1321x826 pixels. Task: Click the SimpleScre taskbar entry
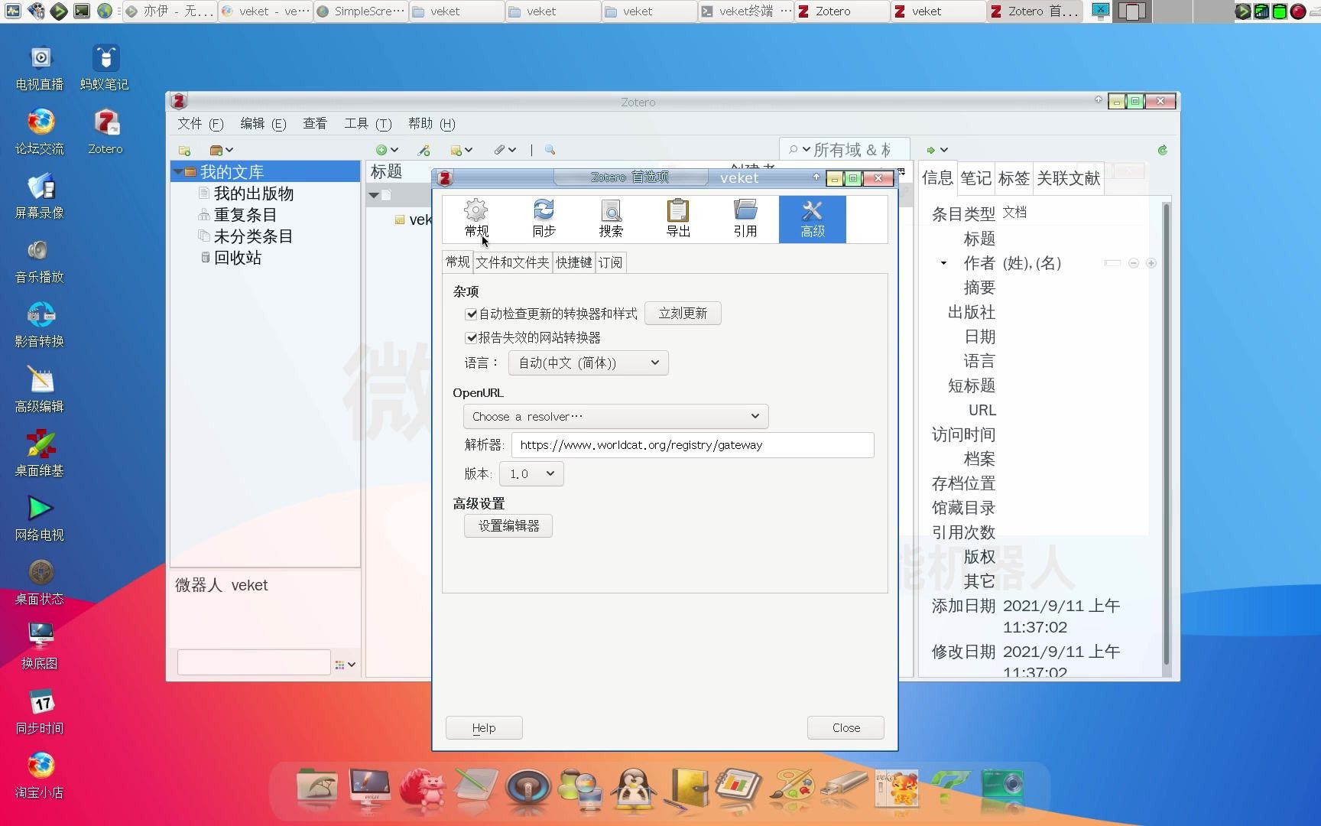tap(360, 11)
